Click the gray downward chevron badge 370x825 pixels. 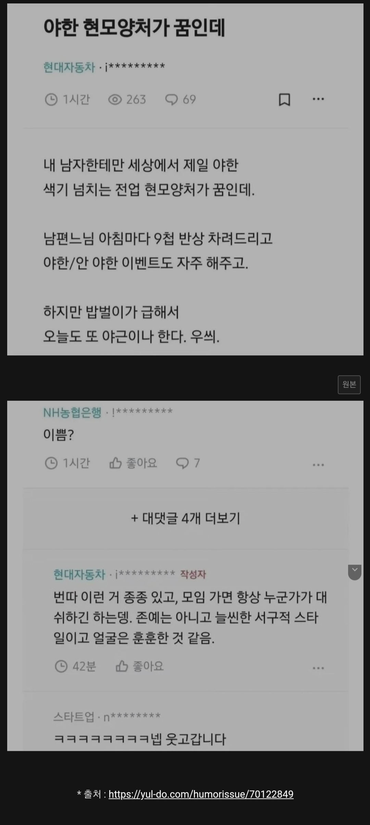pos(355,572)
